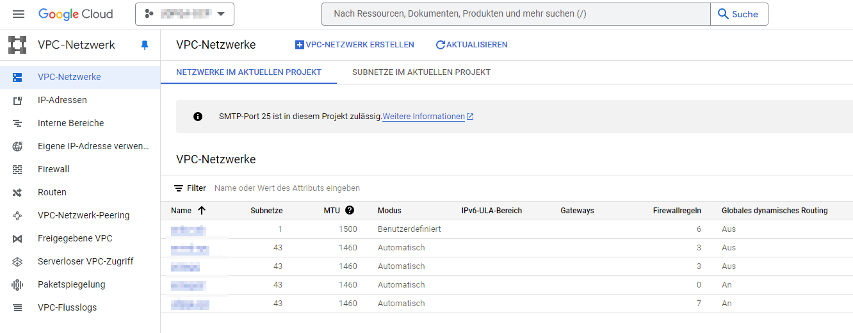
Task: Click firewall rule count 7
Action: tap(699, 304)
